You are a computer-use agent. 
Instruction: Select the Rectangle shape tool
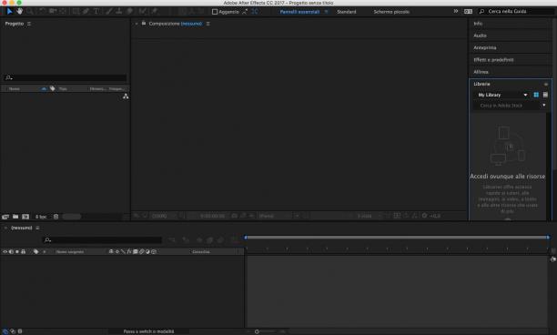click(76, 11)
